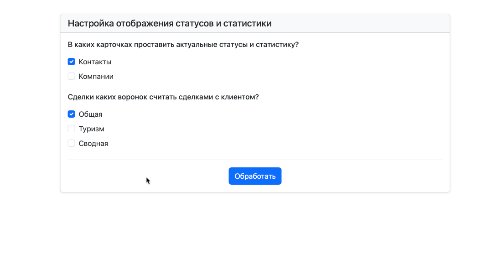The image size is (492, 275).
Task: Click the Общая label text
Action: point(90,114)
